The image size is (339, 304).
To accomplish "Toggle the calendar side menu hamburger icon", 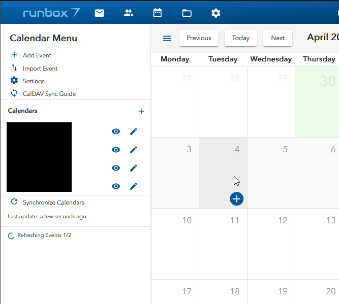I will pos(167,39).
